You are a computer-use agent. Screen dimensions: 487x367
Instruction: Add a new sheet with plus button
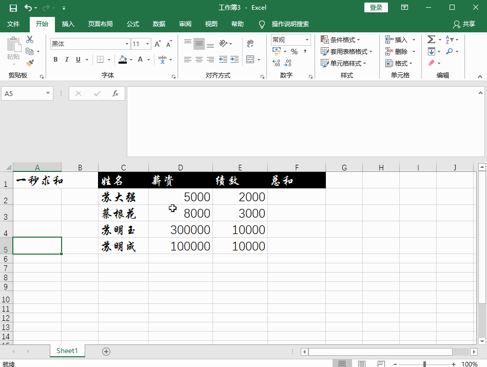tap(106, 352)
